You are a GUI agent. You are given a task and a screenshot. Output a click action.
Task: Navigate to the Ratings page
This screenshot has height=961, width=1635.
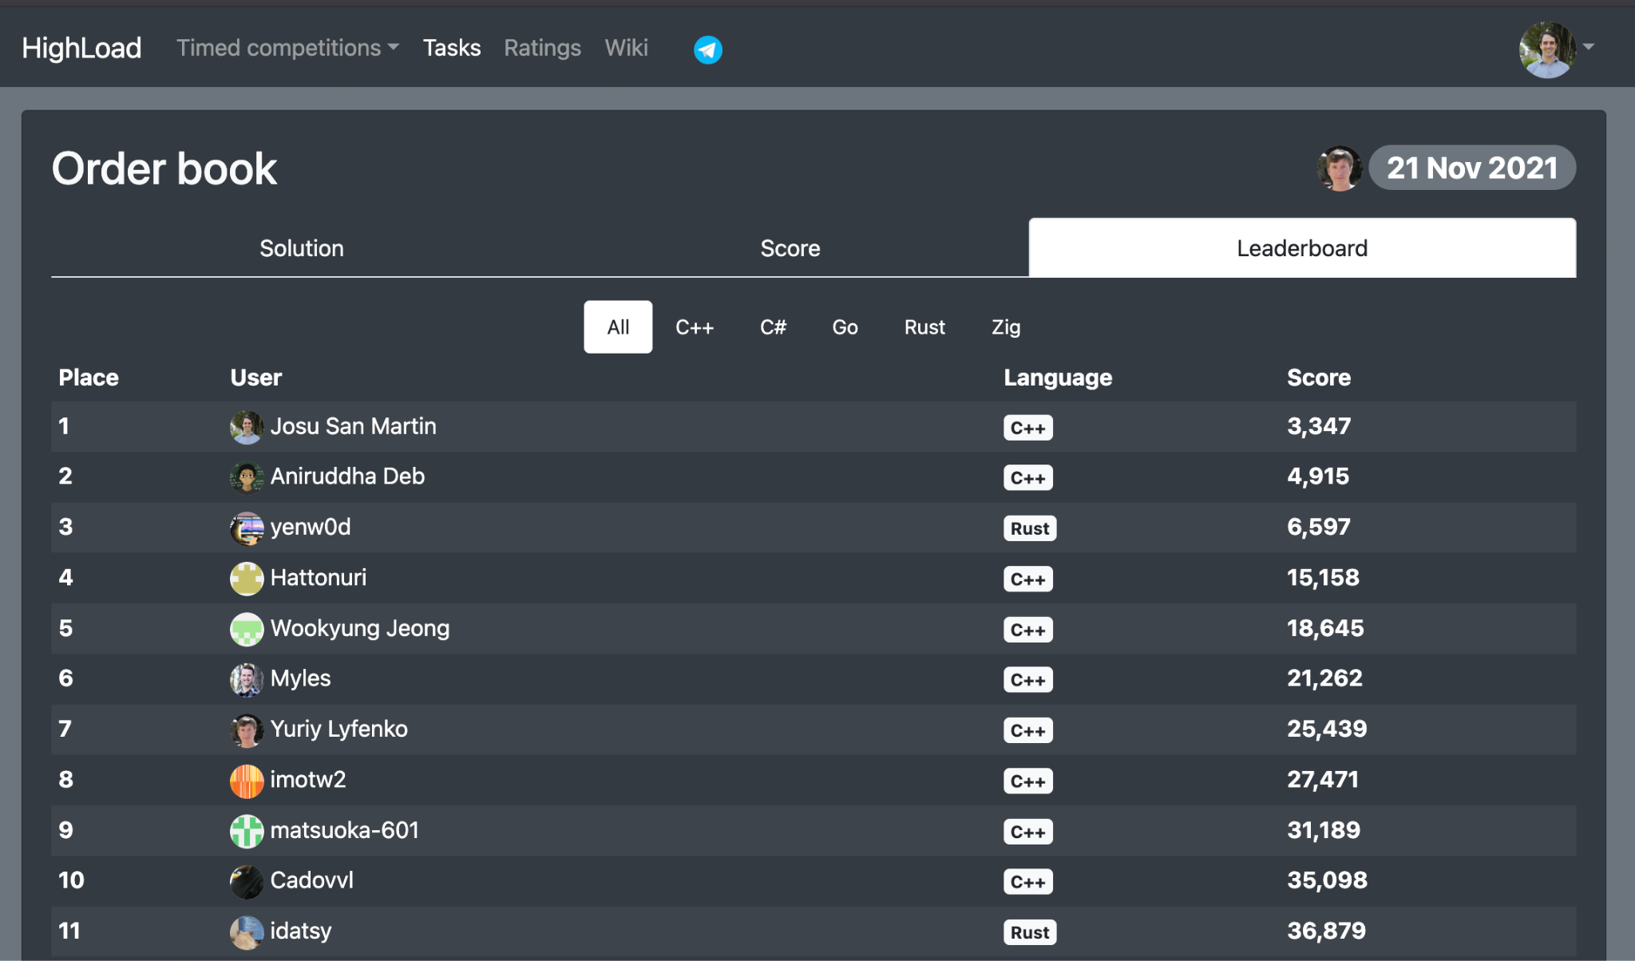tap(542, 48)
